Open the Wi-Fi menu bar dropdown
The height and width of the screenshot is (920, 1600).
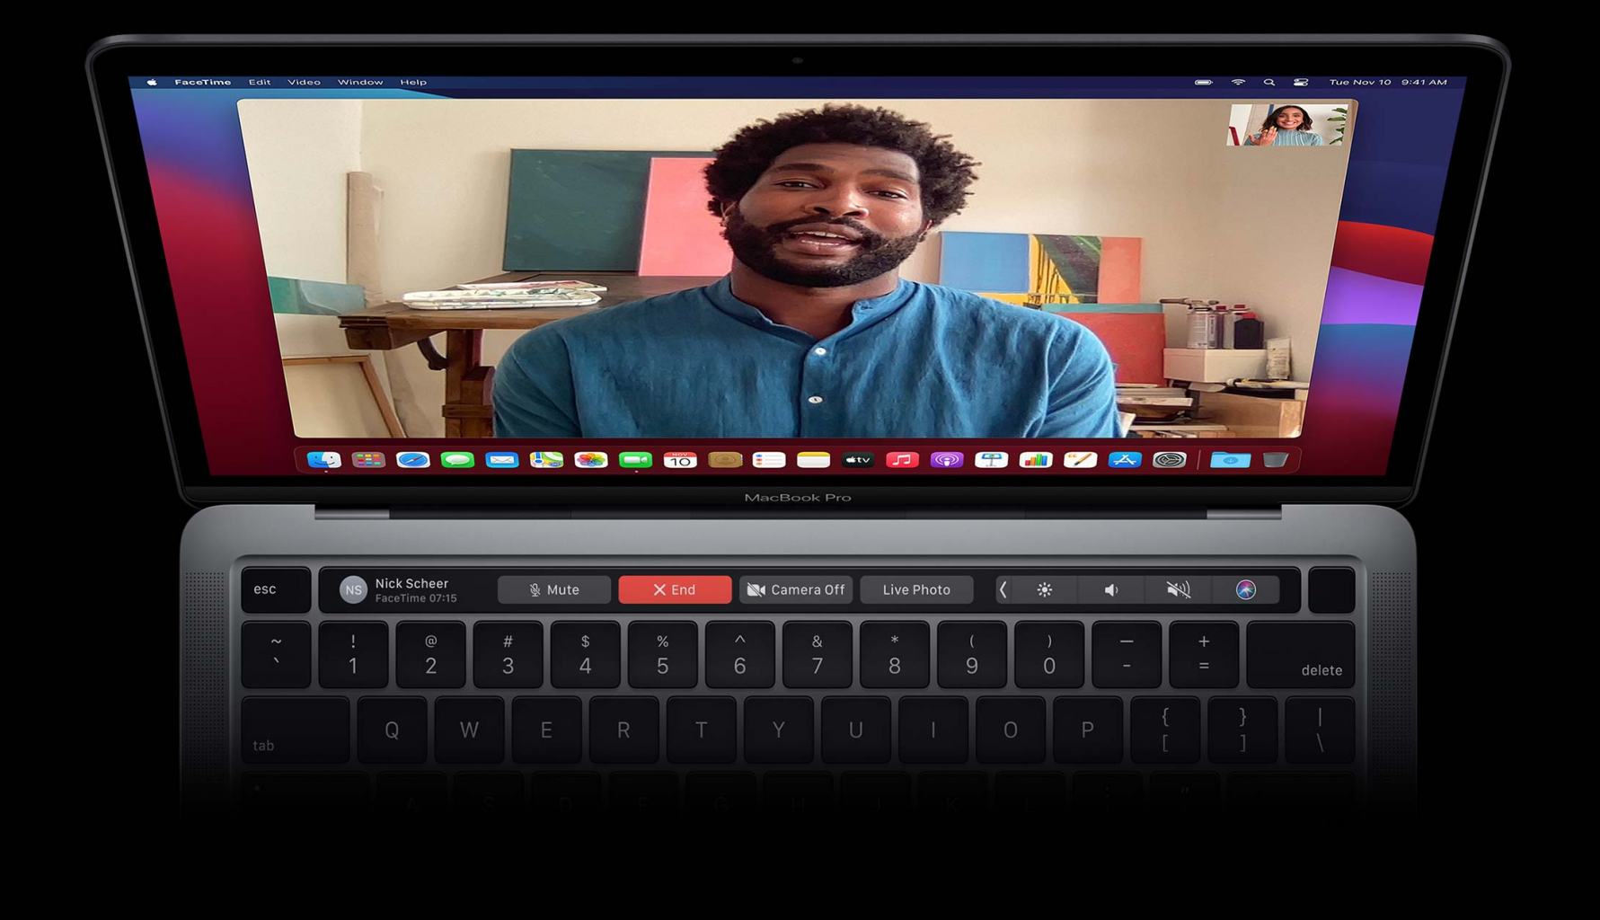[1238, 82]
